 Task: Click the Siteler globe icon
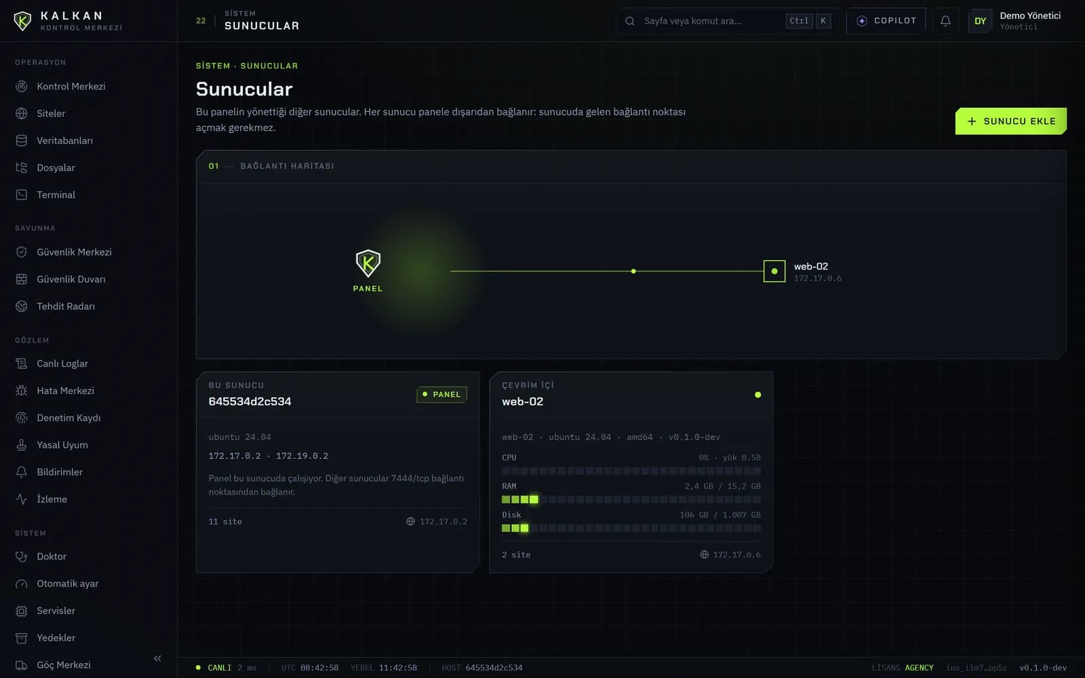click(x=22, y=113)
